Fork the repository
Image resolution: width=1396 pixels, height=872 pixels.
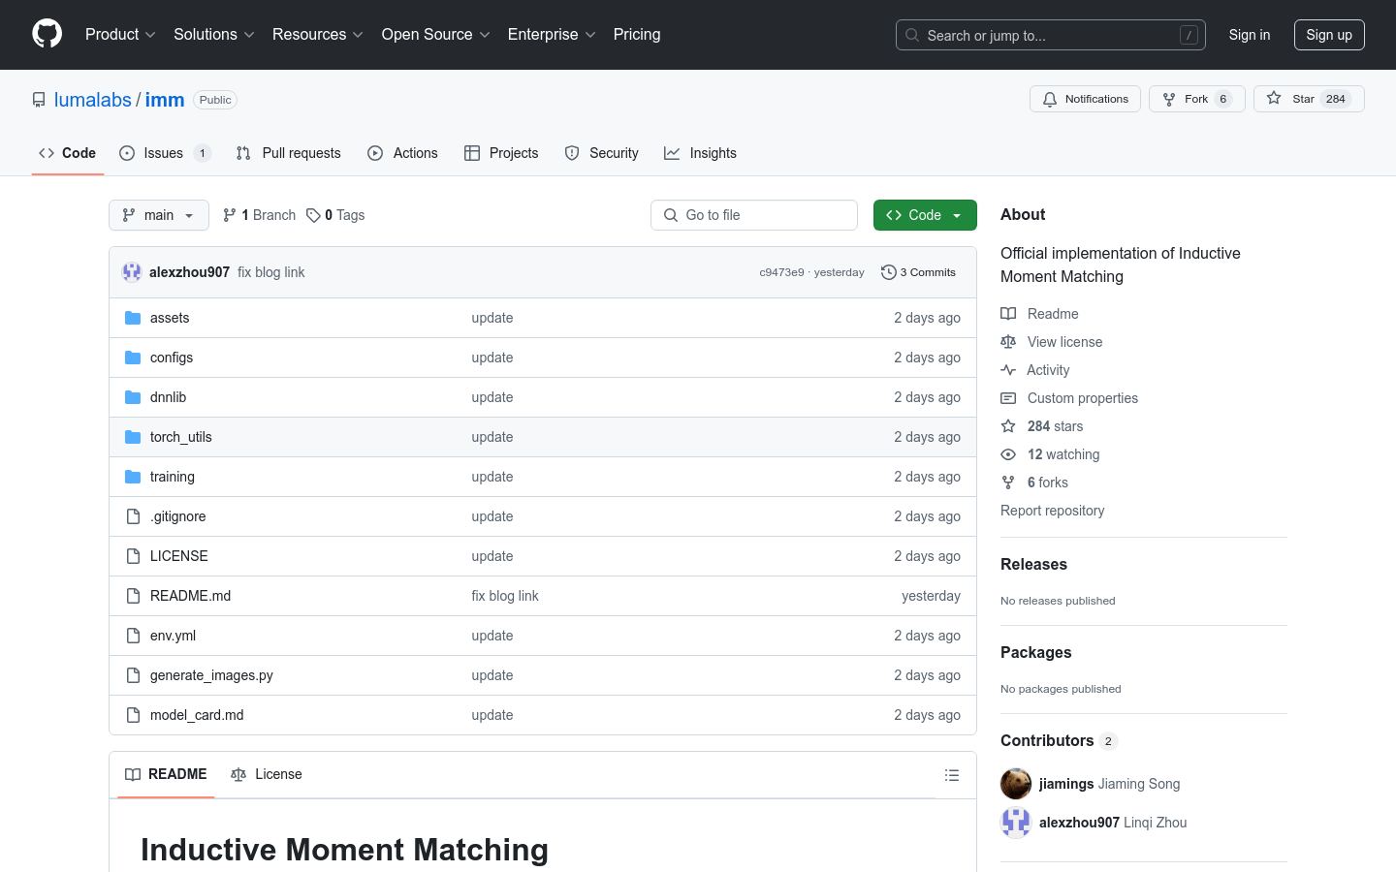coord(1196,99)
